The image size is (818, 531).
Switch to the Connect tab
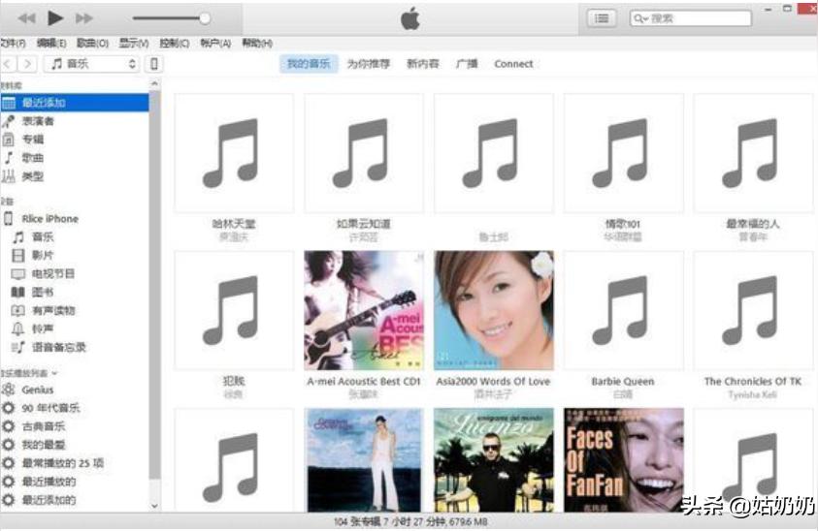pos(513,64)
